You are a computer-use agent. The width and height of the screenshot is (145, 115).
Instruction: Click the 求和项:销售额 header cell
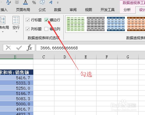[x=17, y=72]
